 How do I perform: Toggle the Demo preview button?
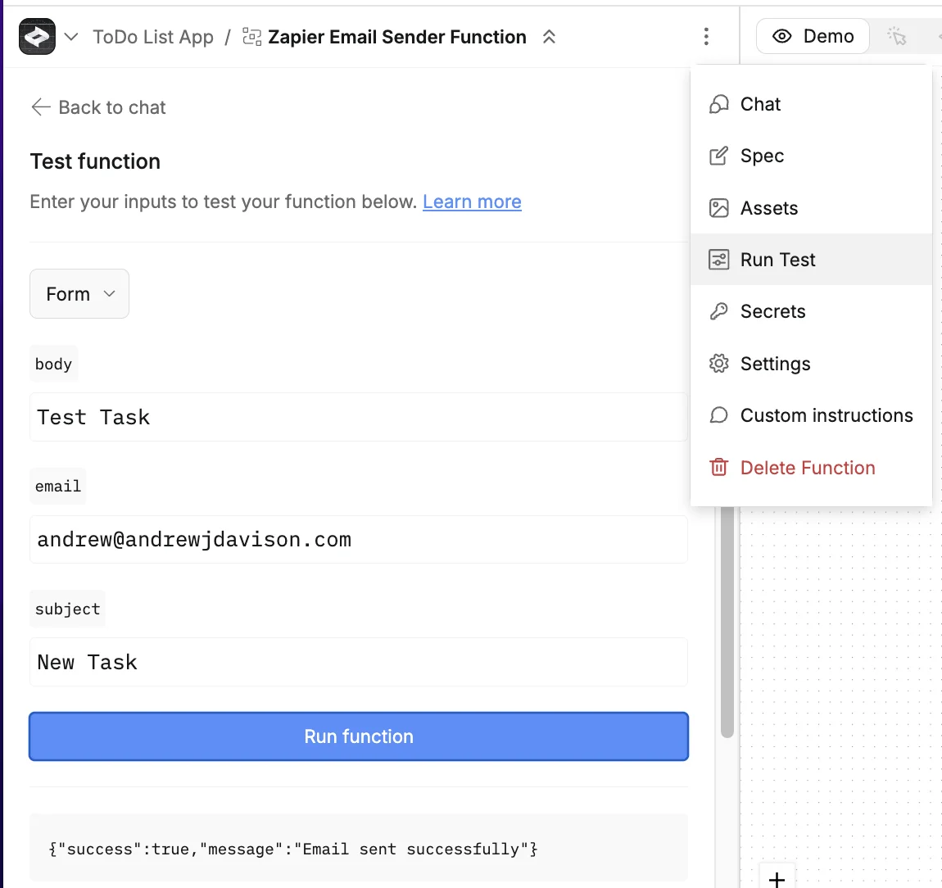click(813, 36)
